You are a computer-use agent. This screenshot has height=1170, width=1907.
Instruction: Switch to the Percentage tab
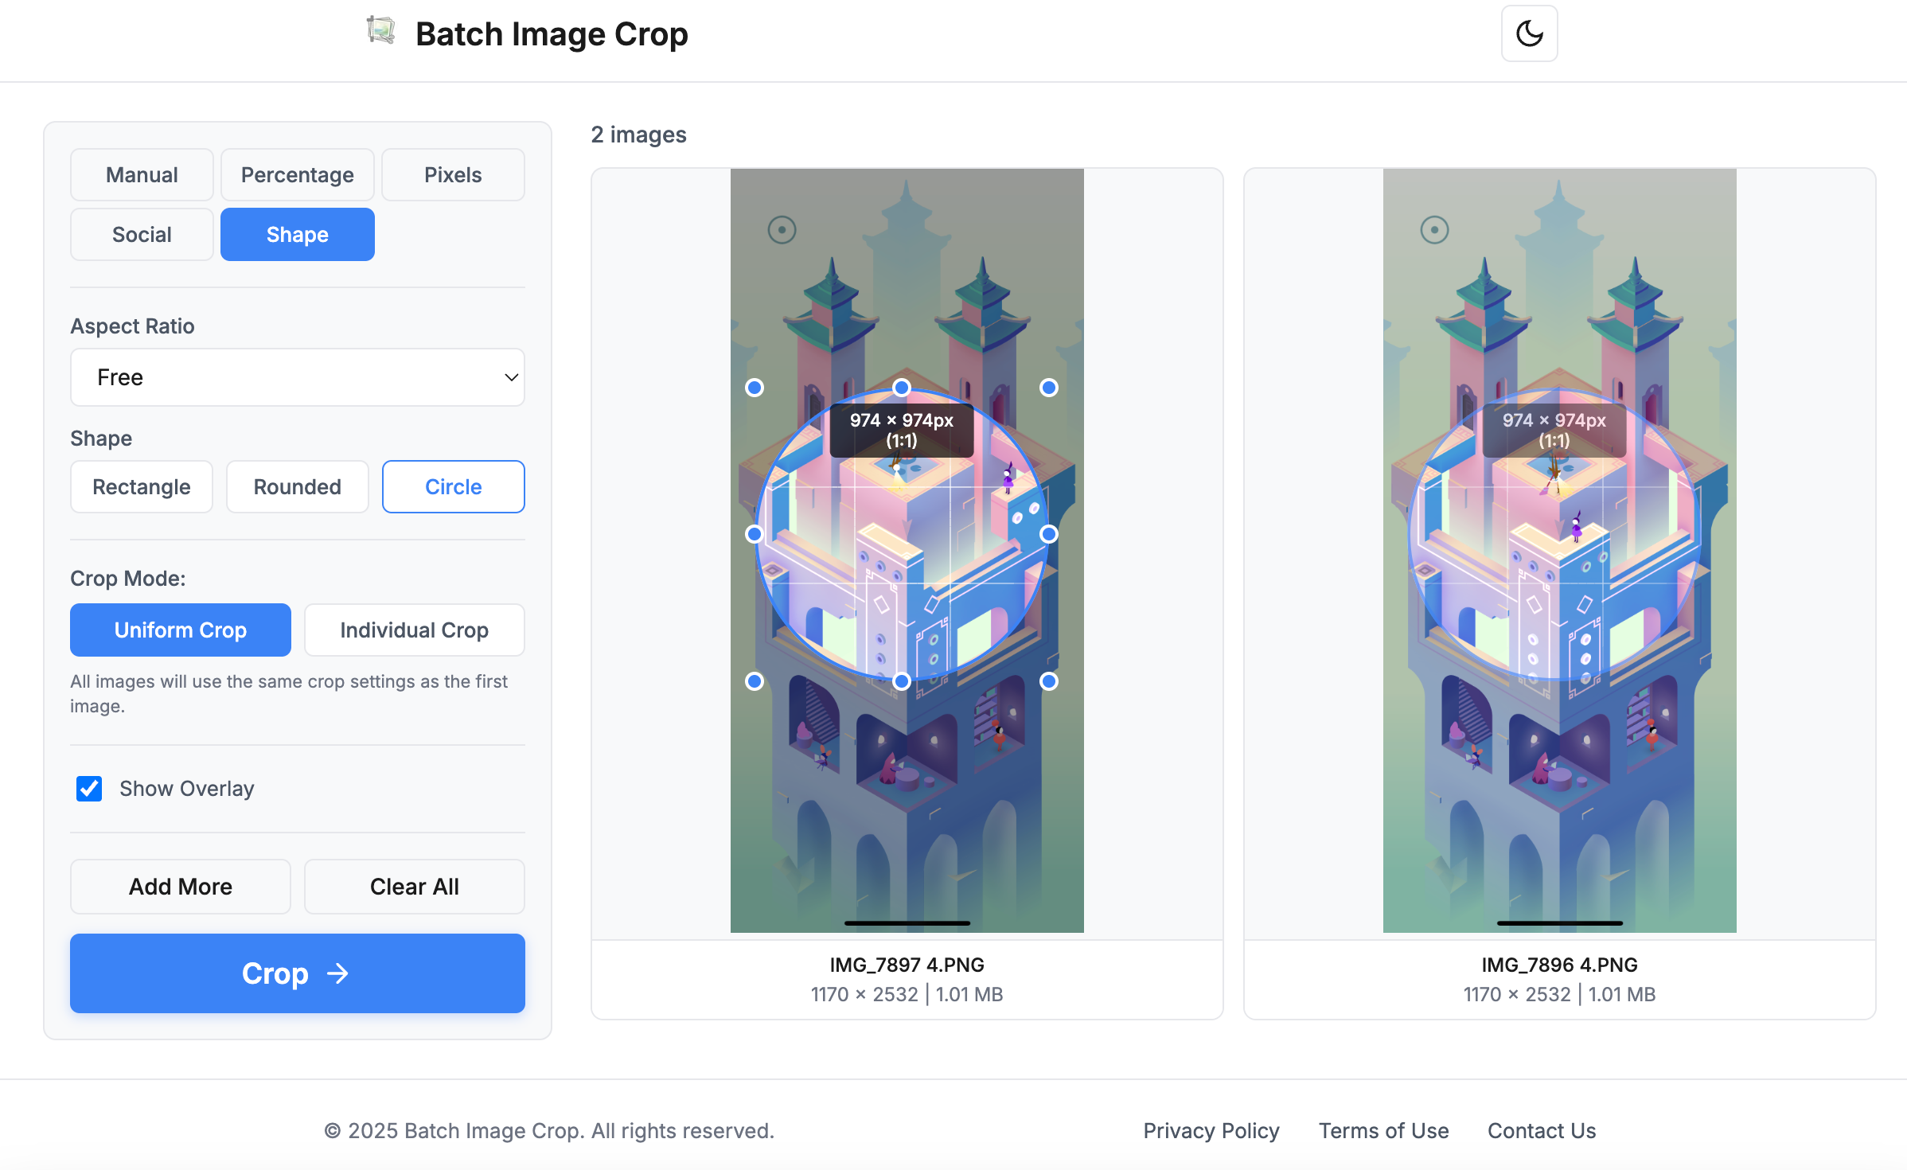(x=297, y=175)
